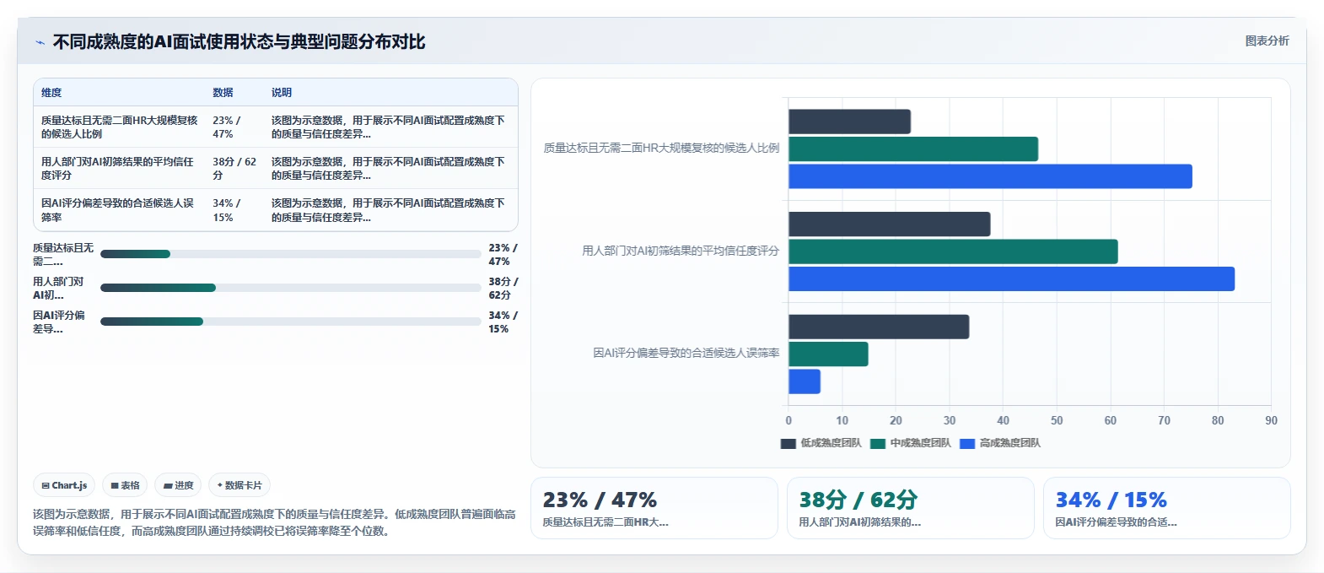Open the blue 34% / 15% data card
The image size is (1324, 573).
(x=1166, y=508)
